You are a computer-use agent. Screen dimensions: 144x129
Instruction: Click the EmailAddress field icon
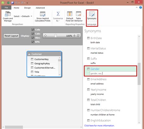click(88, 79)
